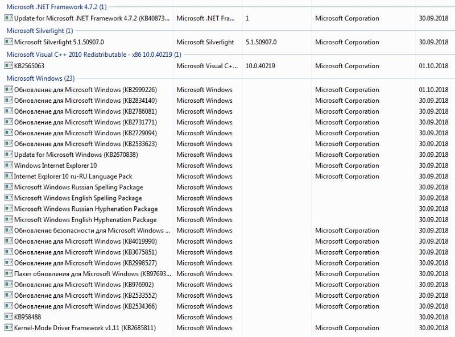Select Обновление для Microsoft Windows (KB2731771)

[x=86, y=122]
